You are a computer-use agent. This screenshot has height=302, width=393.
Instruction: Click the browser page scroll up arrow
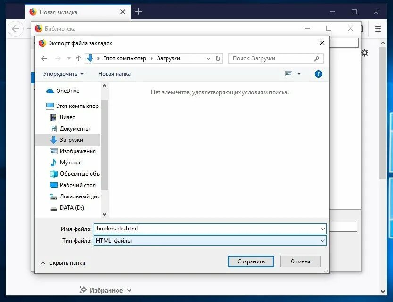click(x=383, y=43)
